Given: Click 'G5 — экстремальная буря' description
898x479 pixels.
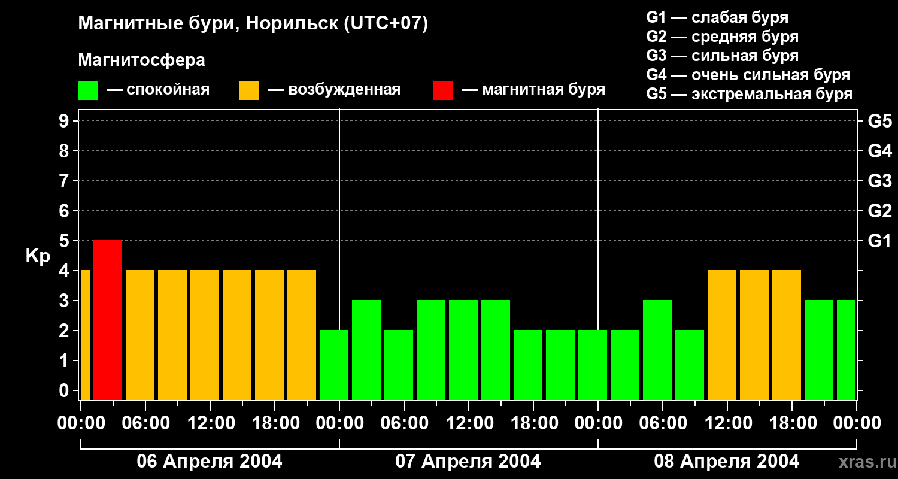Looking at the screenshot, I should click(750, 94).
